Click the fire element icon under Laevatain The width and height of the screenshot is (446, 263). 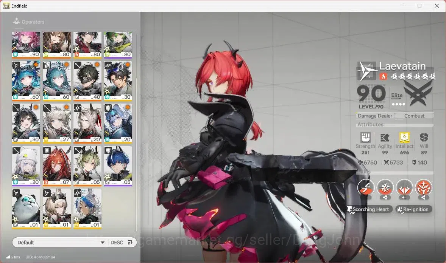pyautogui.click(x=383, y=76)
